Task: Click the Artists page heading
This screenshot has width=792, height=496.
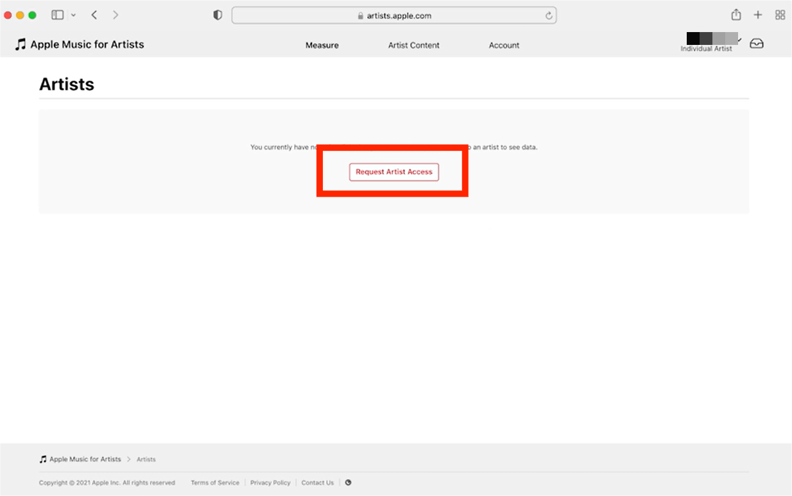Action: [67, 84]
